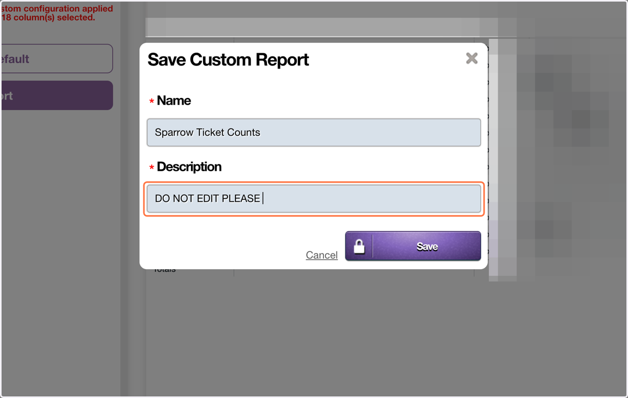The width and height of the screenshot is (628, 398).
Task: Click the Default button in the background sidebar
Action: point(57,59)
